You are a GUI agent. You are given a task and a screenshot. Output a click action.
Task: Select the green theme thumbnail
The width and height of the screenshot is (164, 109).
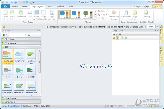(x=88, y=15)
